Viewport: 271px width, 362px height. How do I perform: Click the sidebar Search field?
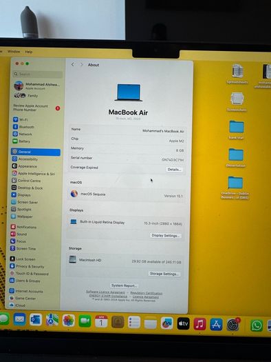(38, 74)
